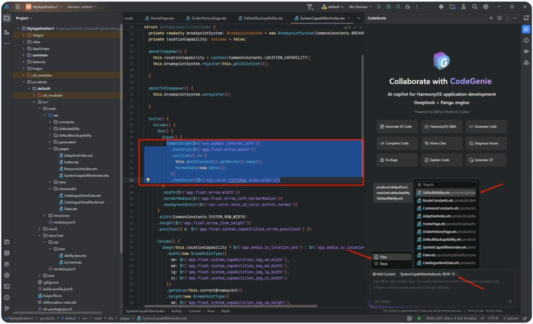Click the send message paper-plane icon
Viewport: 533px width, 324px height.
tap(510, 302)
